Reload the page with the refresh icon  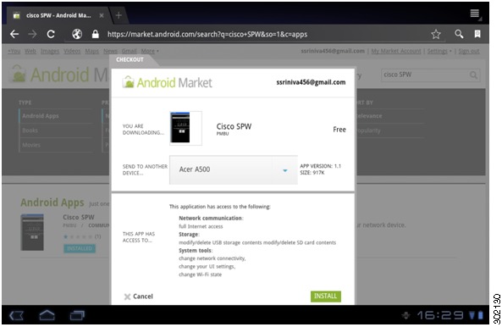51,34
